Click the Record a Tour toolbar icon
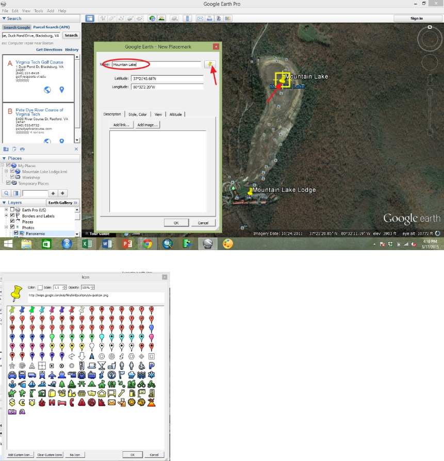Image resolution: width=444 pixels, height=461 pixels. pos(139,19)
